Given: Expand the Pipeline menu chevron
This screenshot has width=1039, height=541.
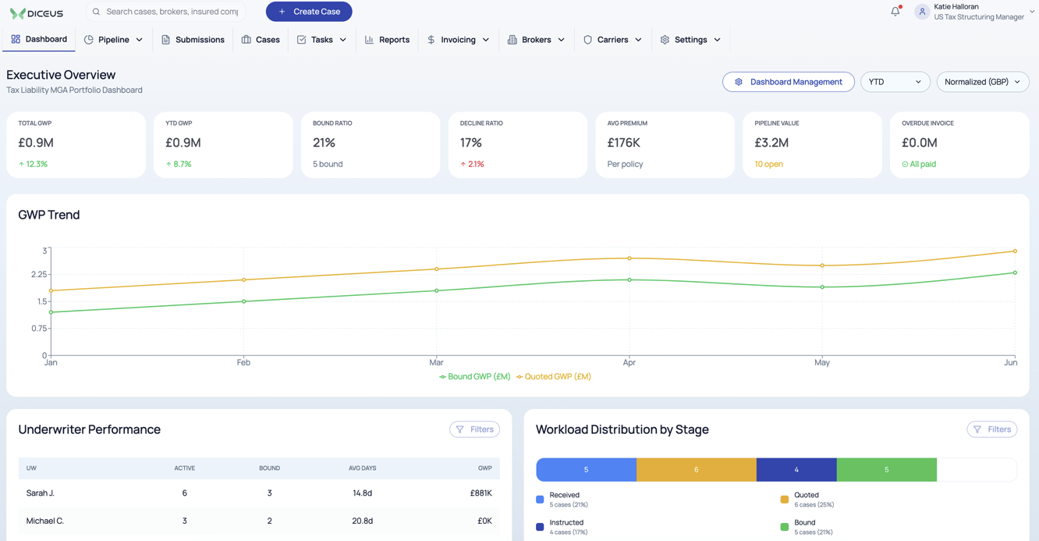Looking at the screenshot, I should coord(140,40).
